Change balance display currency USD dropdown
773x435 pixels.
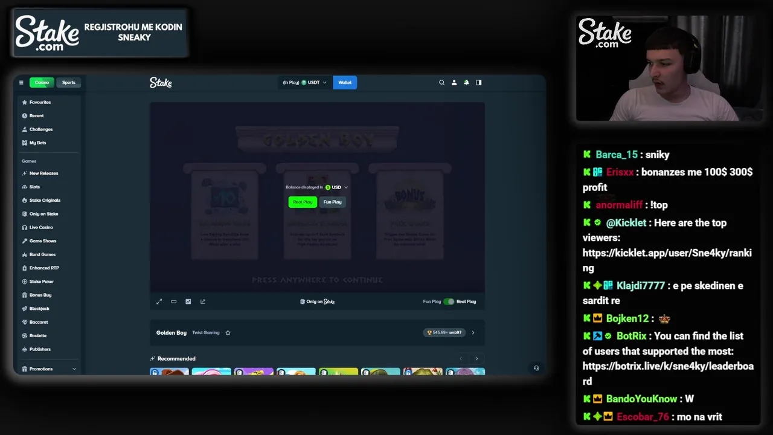[x=337, y=187]
